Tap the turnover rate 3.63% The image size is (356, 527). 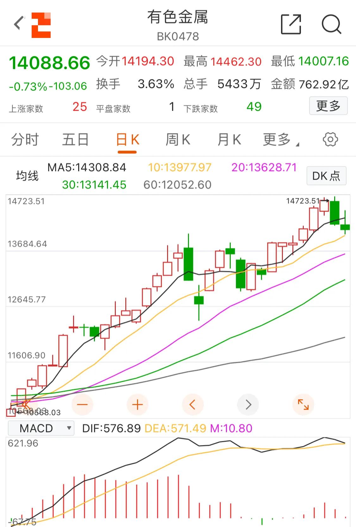click(156, 84)
